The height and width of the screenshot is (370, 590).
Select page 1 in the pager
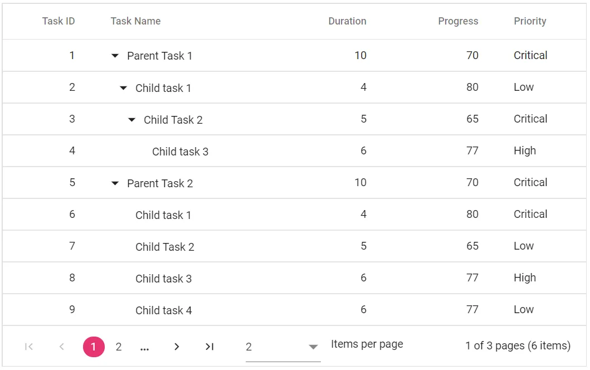pos(94,346)
